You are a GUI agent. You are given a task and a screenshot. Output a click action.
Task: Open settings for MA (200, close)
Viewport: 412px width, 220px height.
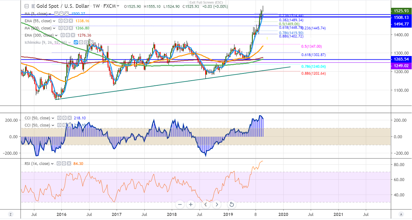(66, 28)
